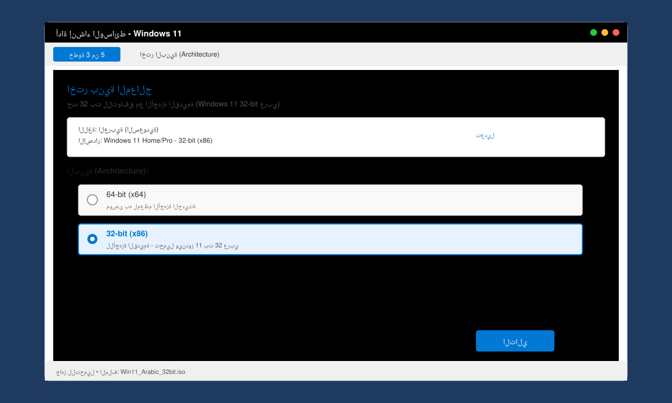Click the blue التالي (Next) button
Viewport: 672px width, 403px height.
515,341
